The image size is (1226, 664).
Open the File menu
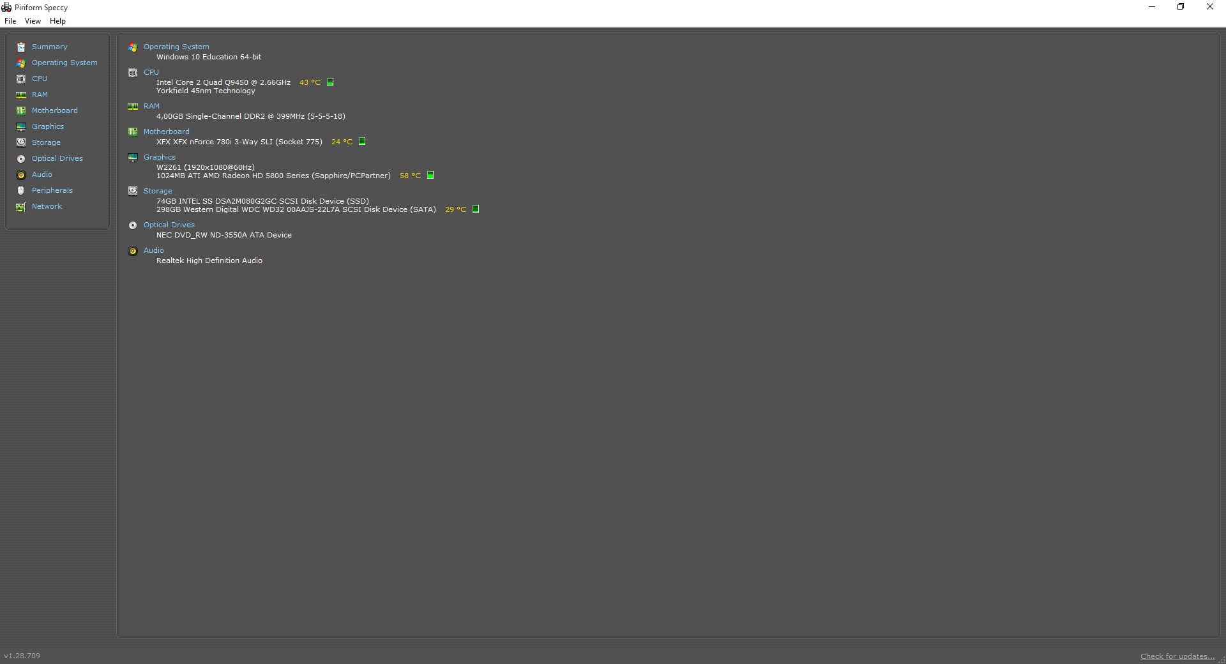[10, 21]
